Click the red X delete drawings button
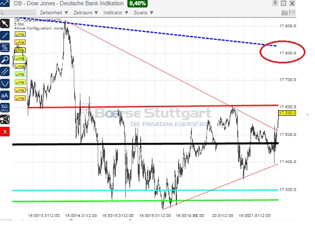This screenshot has width=315, height=236. pyautogui.click(x=5, y=132)
